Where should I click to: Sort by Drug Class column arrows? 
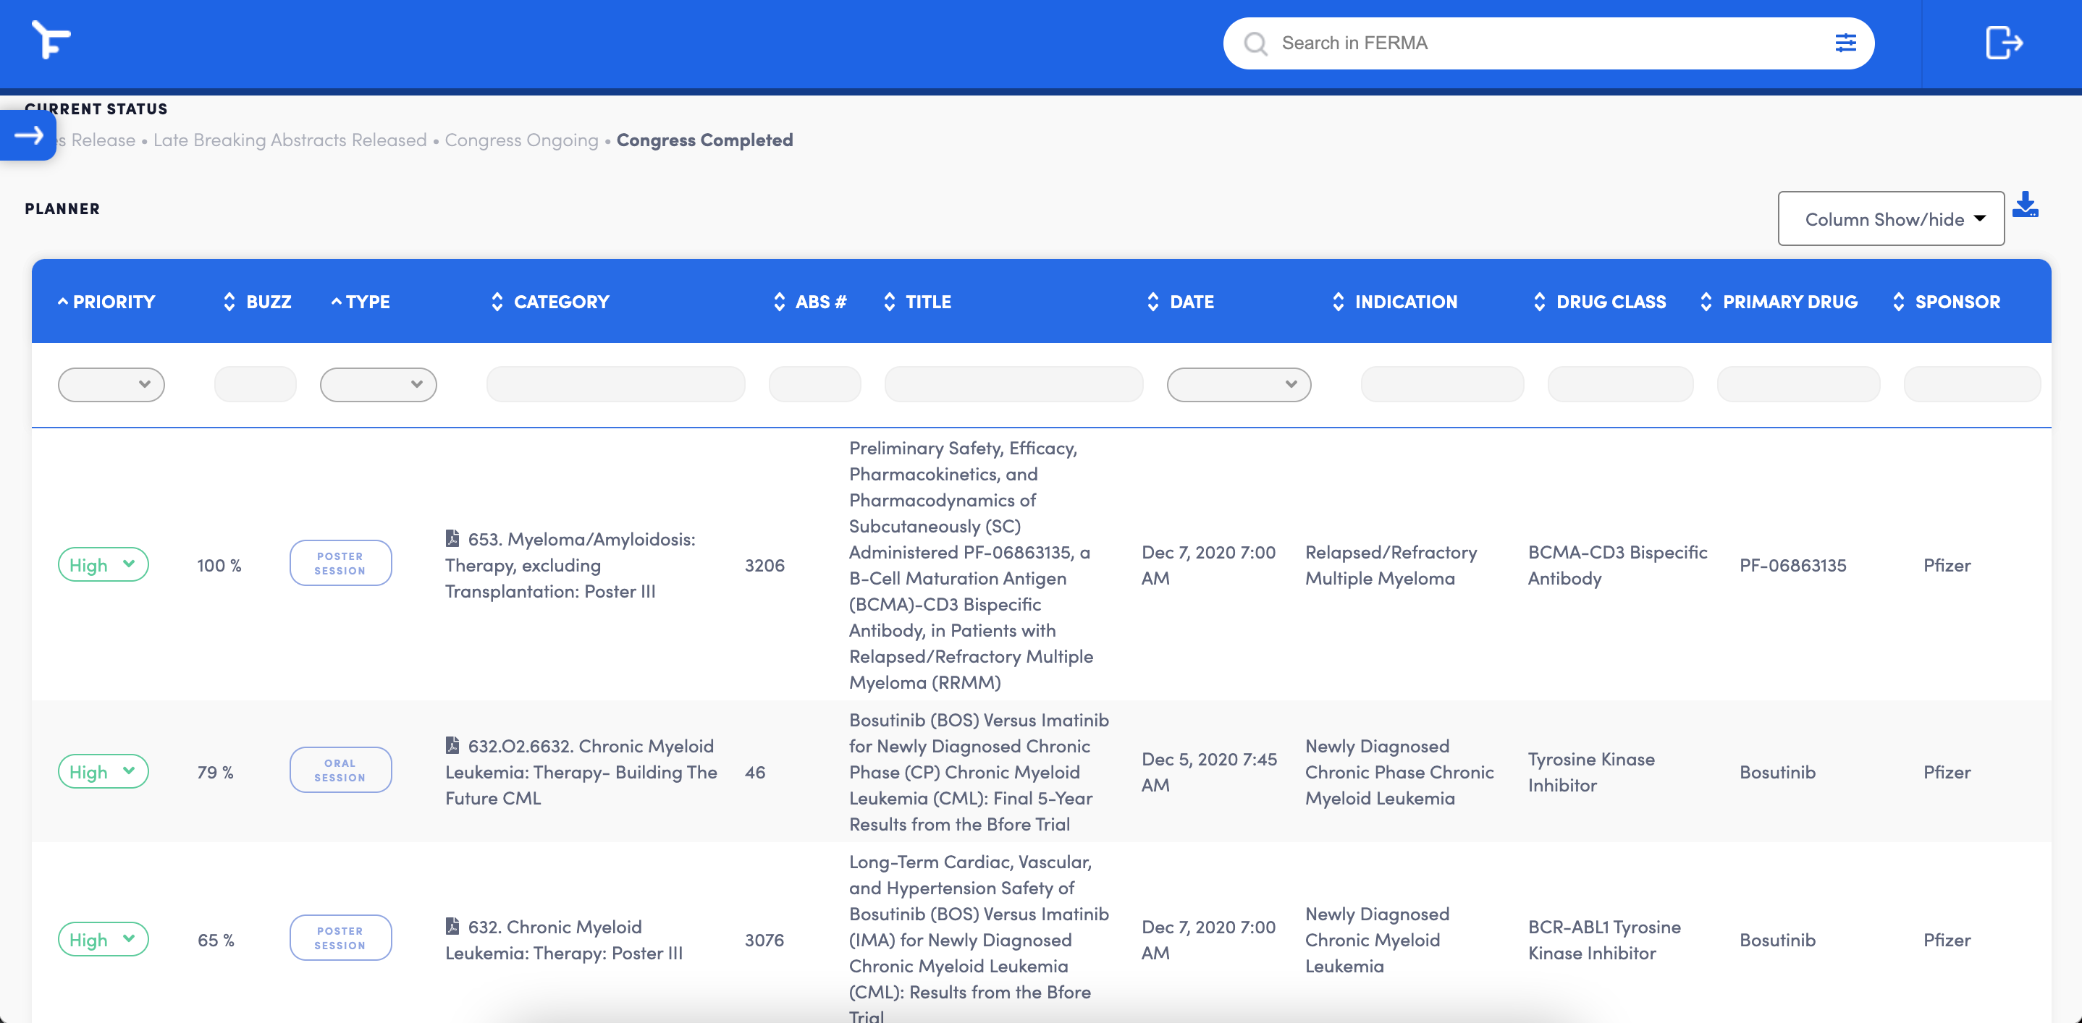coord(1540,301)
